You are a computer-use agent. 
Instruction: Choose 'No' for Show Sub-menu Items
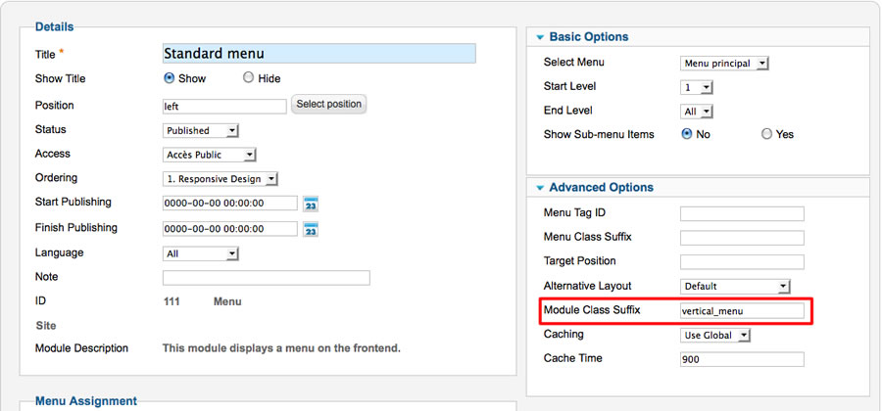pyautogui.click(x=687, y=134)
